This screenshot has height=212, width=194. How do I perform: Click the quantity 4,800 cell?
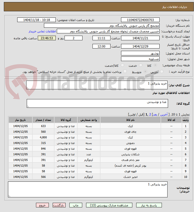[43, 137]
